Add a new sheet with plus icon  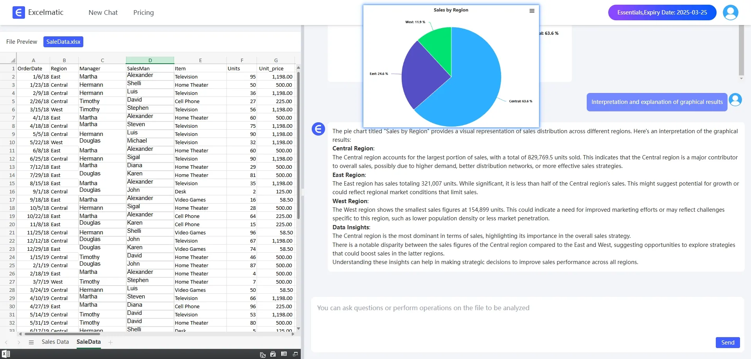(x=111, y=342)
